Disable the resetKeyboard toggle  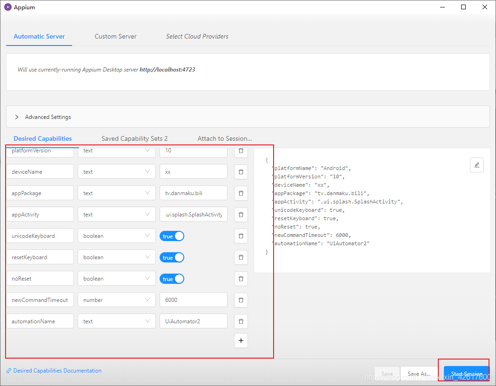172,257
